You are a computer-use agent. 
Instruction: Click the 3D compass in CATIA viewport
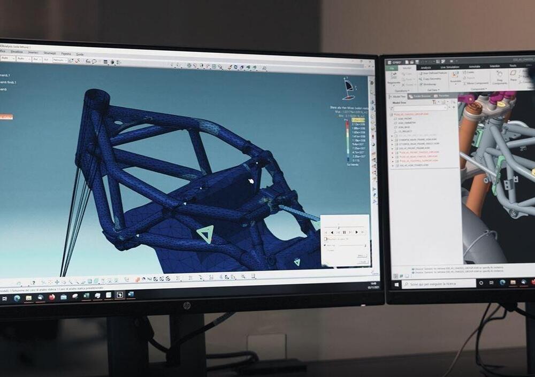tap(348, 89)
